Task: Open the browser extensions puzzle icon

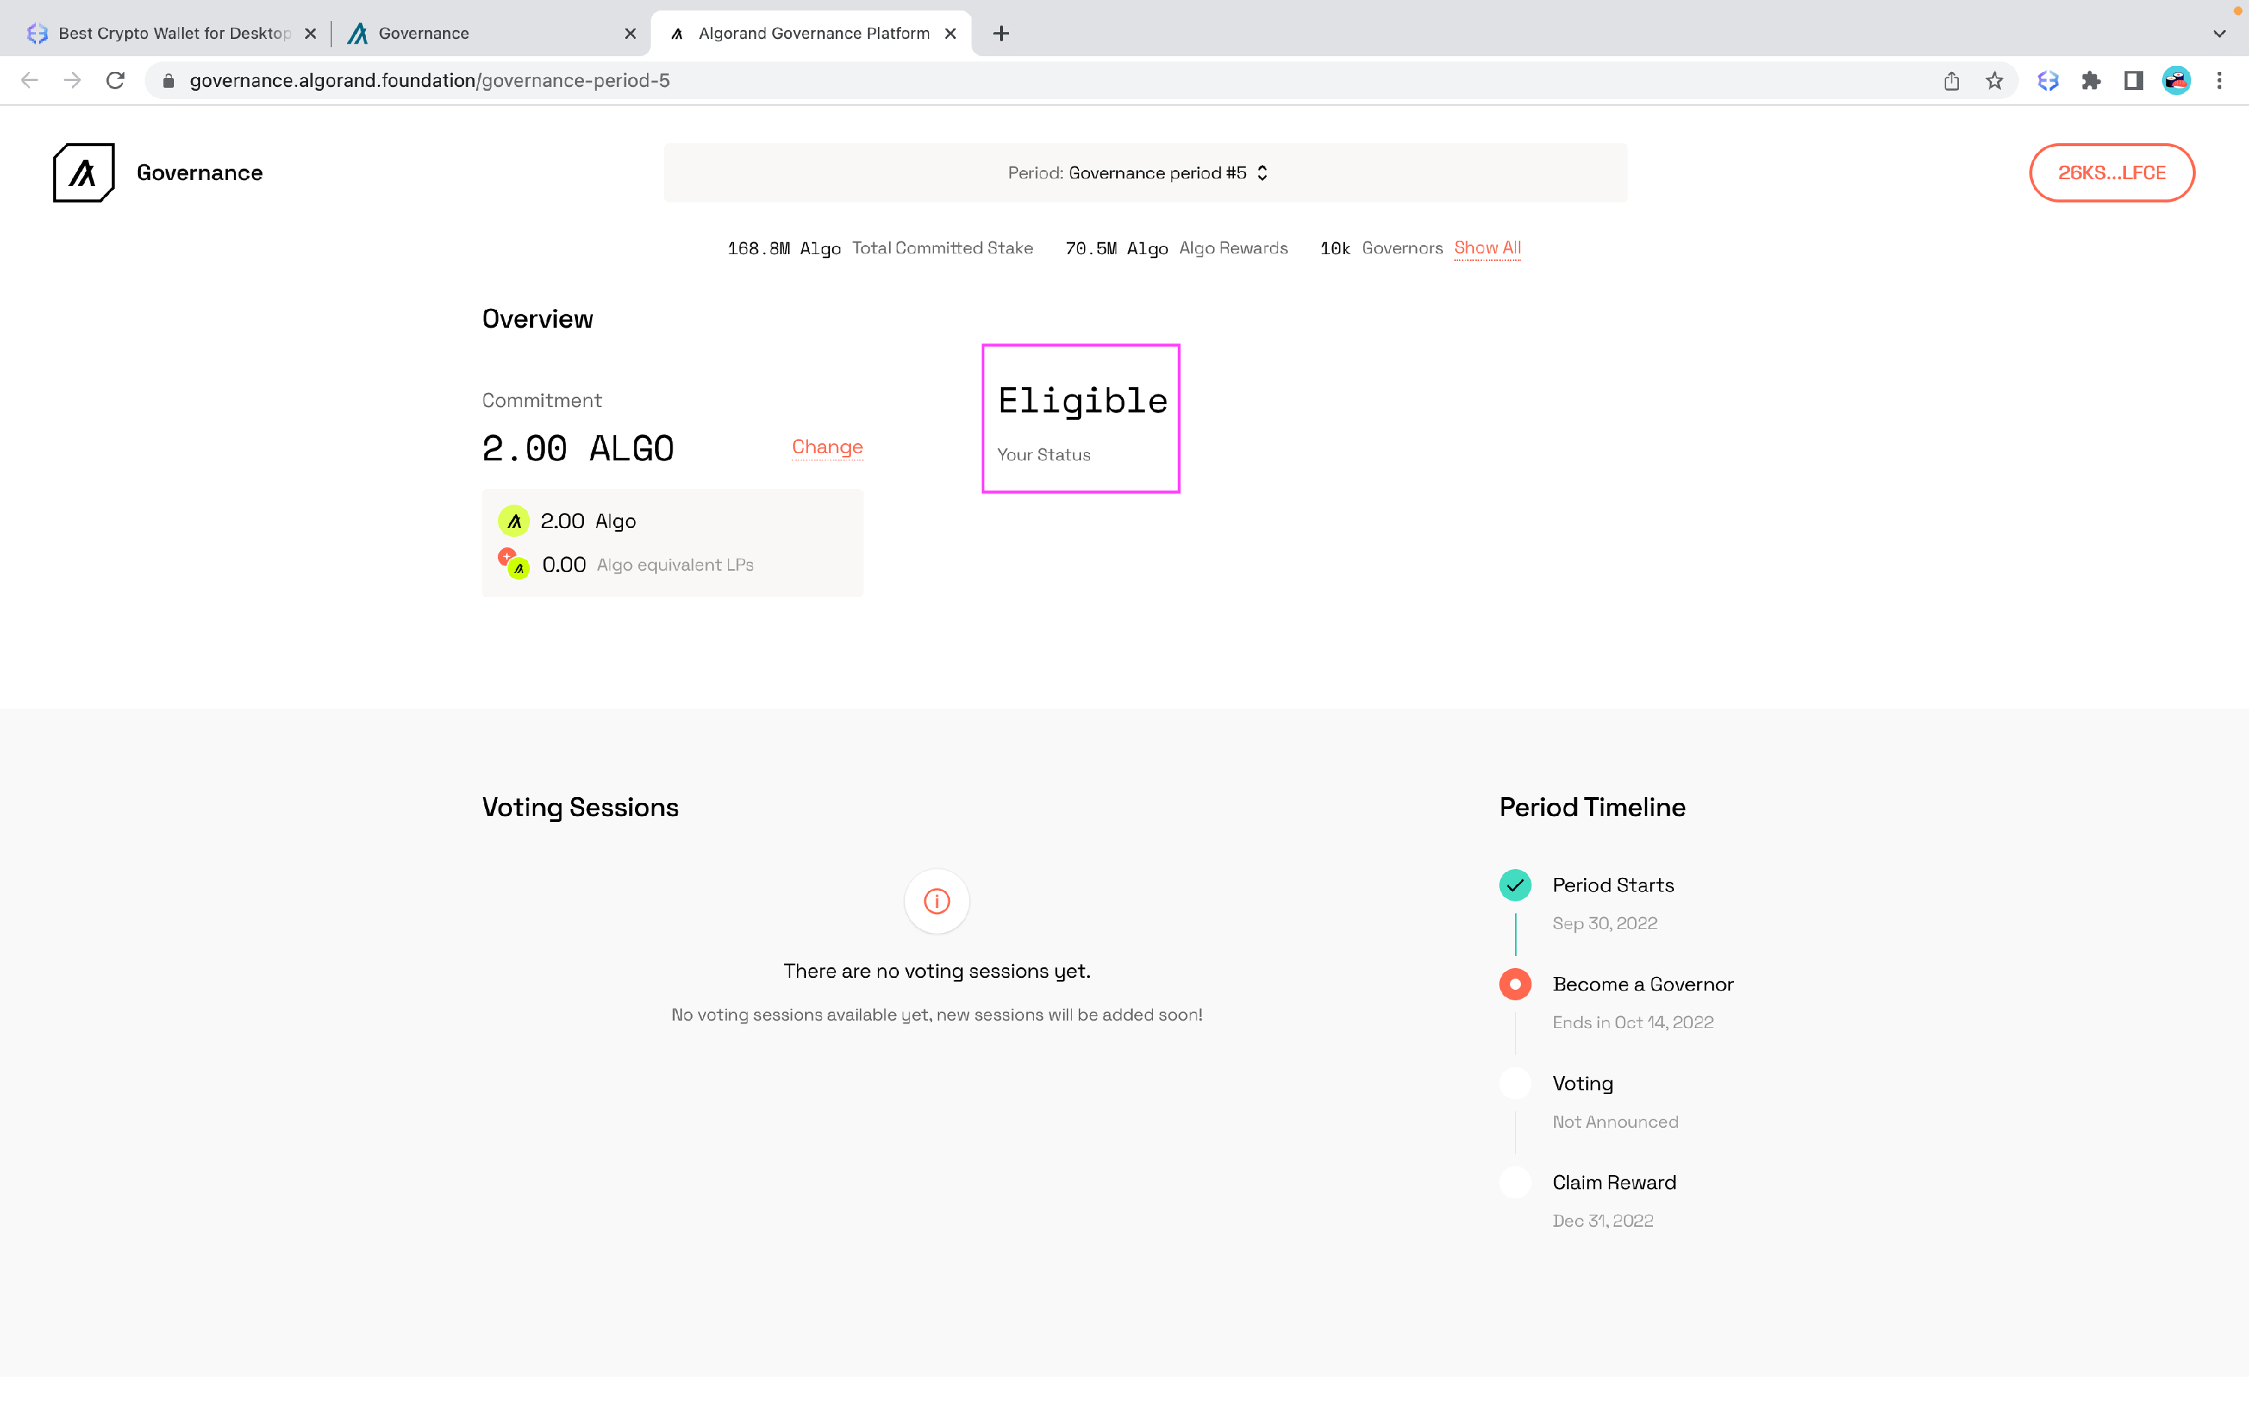Action: (2091, 81)
